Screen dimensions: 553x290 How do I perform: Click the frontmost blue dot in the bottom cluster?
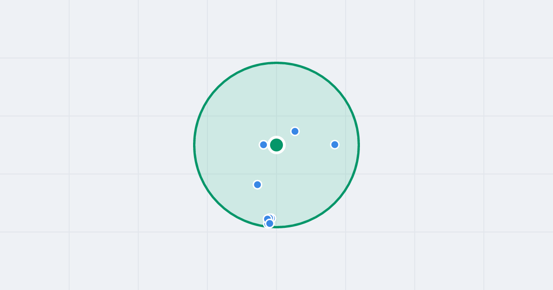point(270,223)
